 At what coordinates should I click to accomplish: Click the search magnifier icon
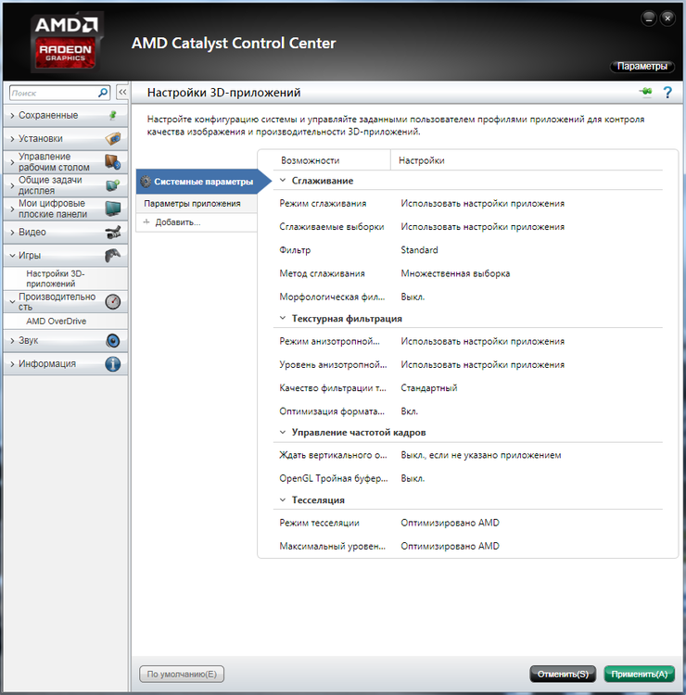coord(103,93)
